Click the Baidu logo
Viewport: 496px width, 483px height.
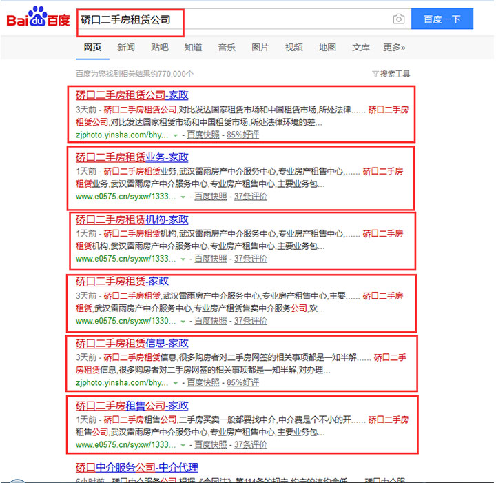point(38,17)
